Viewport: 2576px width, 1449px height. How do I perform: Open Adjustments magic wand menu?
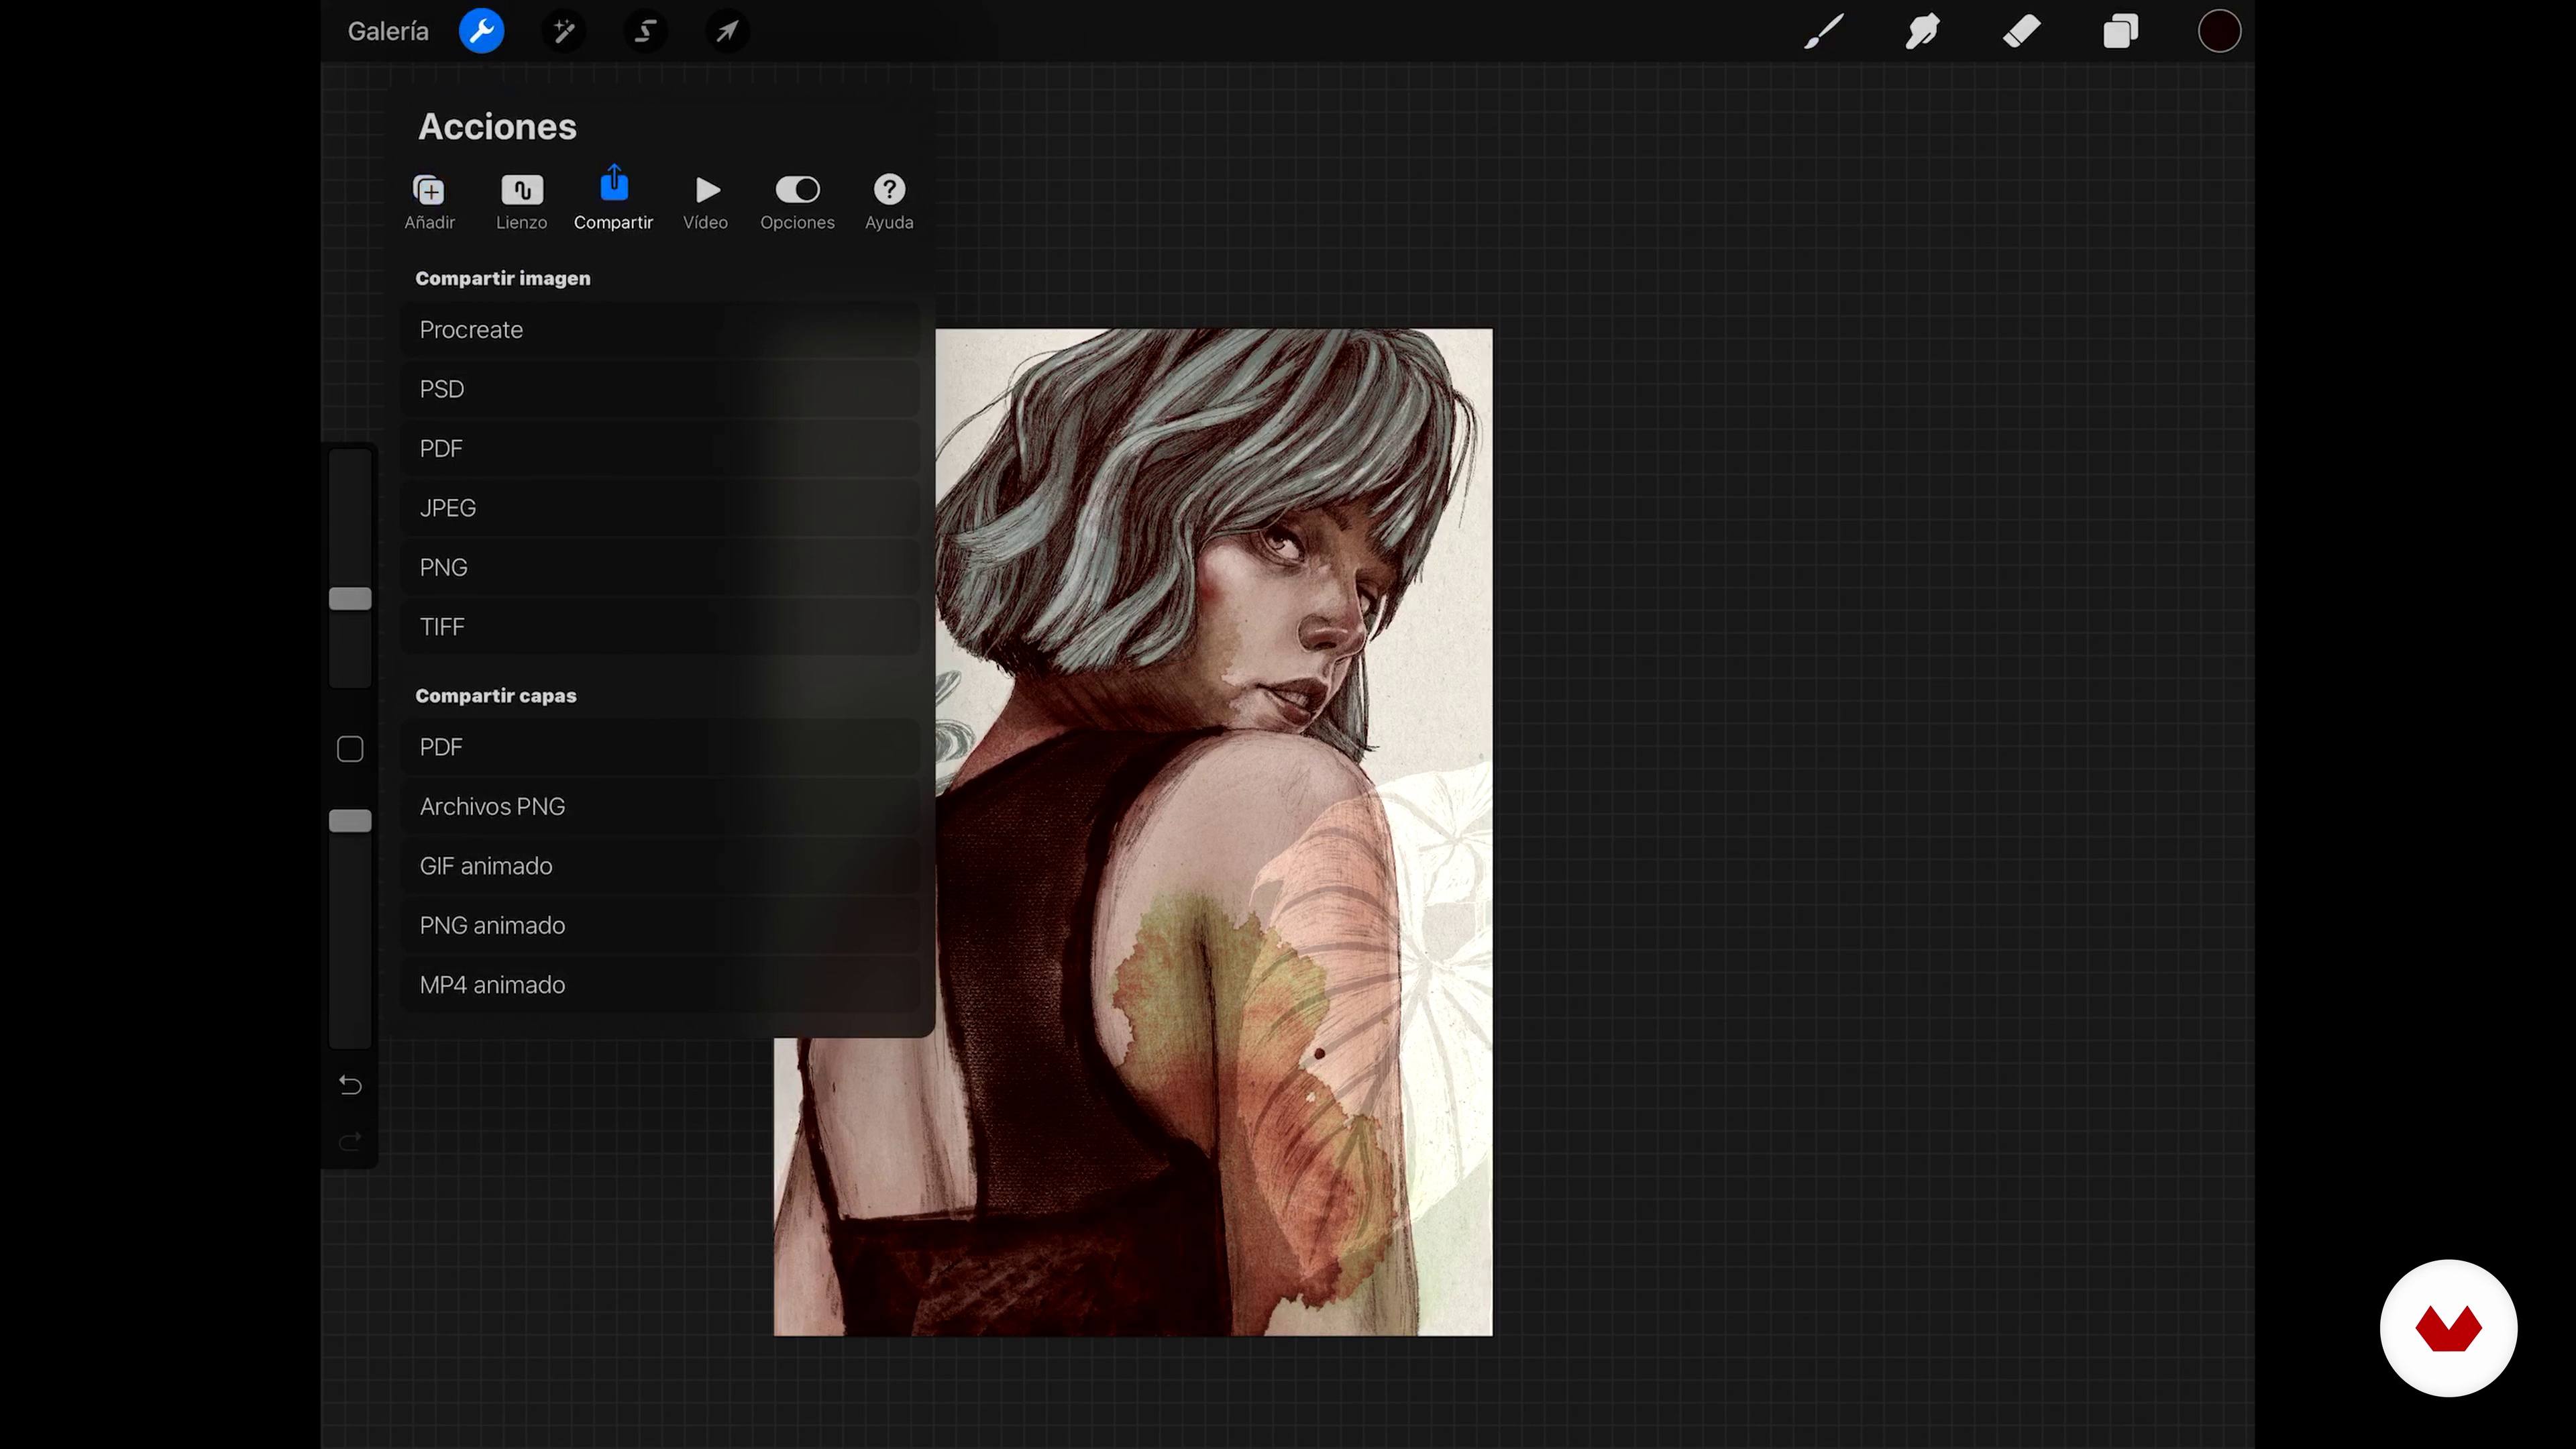click(564, 31)
